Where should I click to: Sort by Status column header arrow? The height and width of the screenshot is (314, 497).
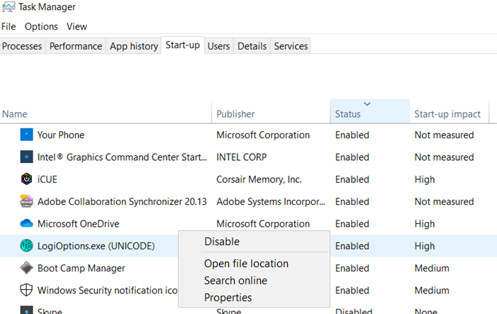[x=367, y=105]
